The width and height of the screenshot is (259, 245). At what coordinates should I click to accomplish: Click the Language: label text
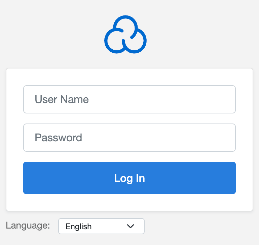pos(28,226)
